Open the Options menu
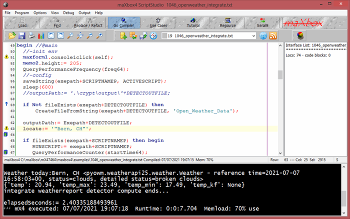Image resolution: width=350 pixels, height=219 pixels. coord(40,12)
